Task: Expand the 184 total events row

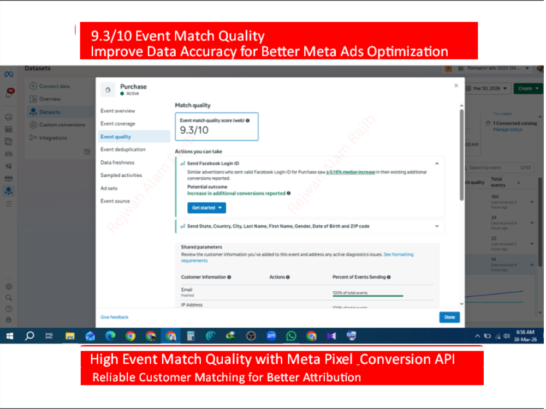Action: (x=532, y=202)
